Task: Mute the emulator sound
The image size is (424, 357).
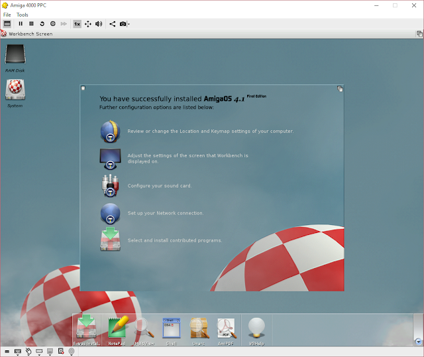Action: 99,24
